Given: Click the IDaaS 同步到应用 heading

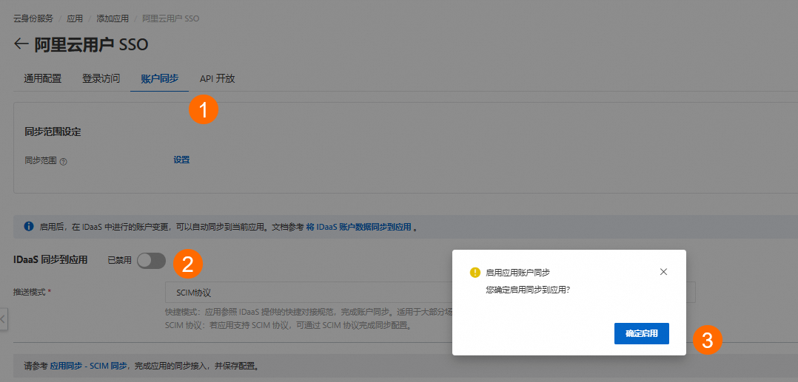Looking at the screenshot, I should (x=50, y=260).
